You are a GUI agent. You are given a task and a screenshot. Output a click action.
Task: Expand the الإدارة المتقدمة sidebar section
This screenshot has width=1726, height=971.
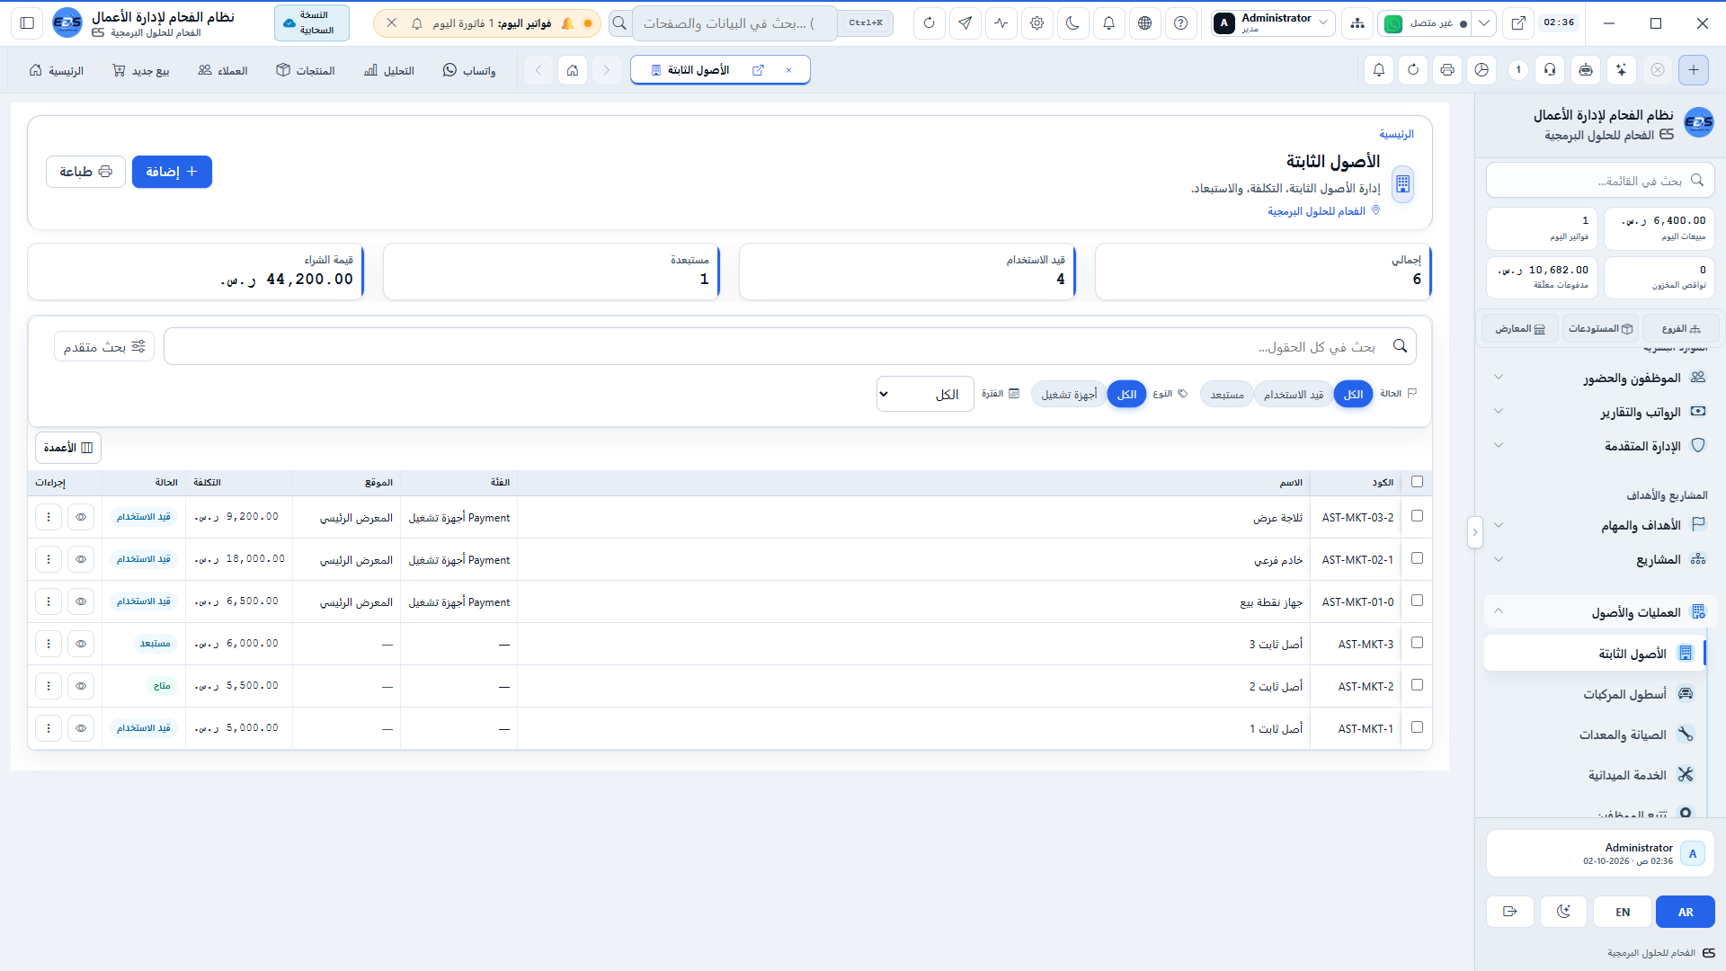[x=1600, y=446]
